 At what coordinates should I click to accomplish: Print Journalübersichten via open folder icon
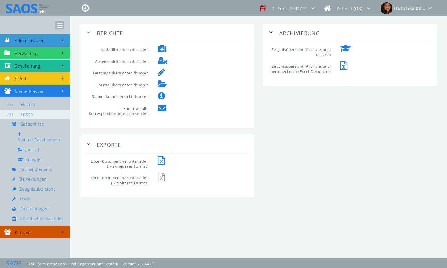[162, 84]
